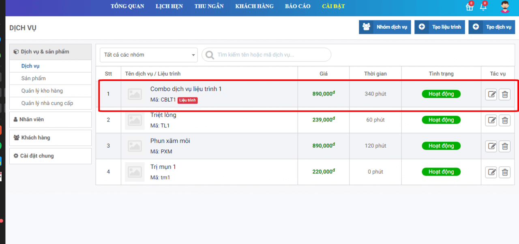Image resolution: width=519 pixels, height=244 pixels.
Task: Click edit icon for Triệt lông service
Action: pos(491,120)
